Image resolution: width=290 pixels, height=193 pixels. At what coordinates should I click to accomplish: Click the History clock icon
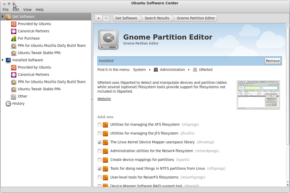coord(8,103)
